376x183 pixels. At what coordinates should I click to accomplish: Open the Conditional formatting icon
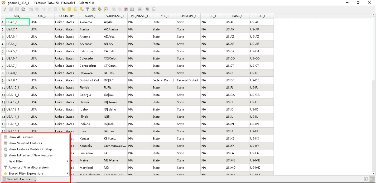[140, 9]
